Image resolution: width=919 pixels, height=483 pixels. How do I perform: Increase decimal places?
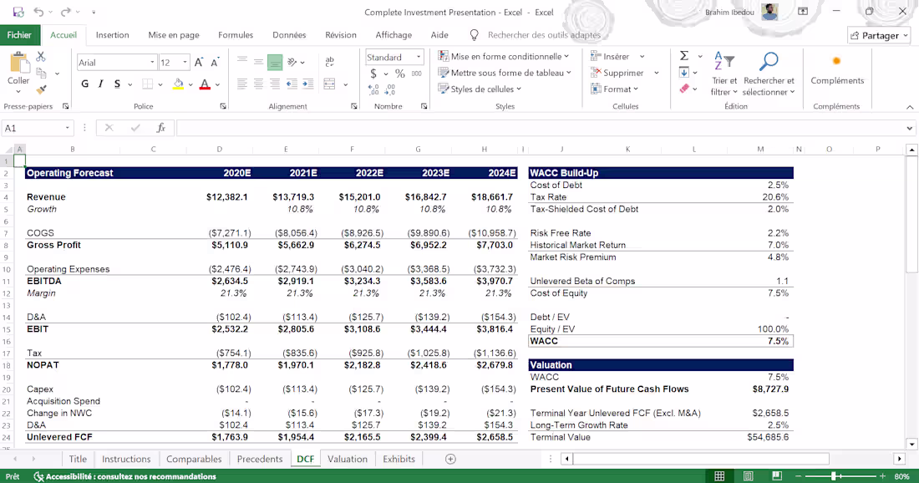click(x=374, y=90)
